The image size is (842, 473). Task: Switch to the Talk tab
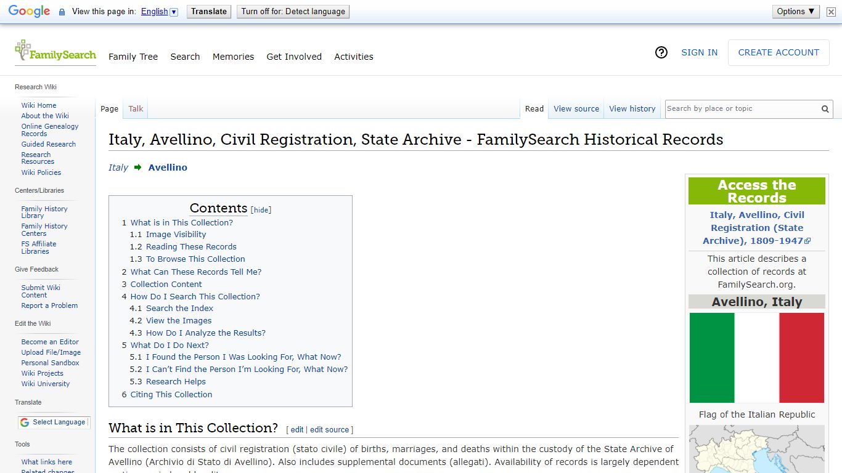click(136, 109)
